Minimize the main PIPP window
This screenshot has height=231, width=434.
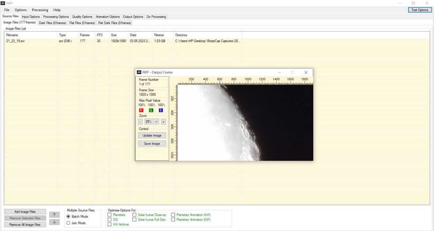[x=400, y=3]
